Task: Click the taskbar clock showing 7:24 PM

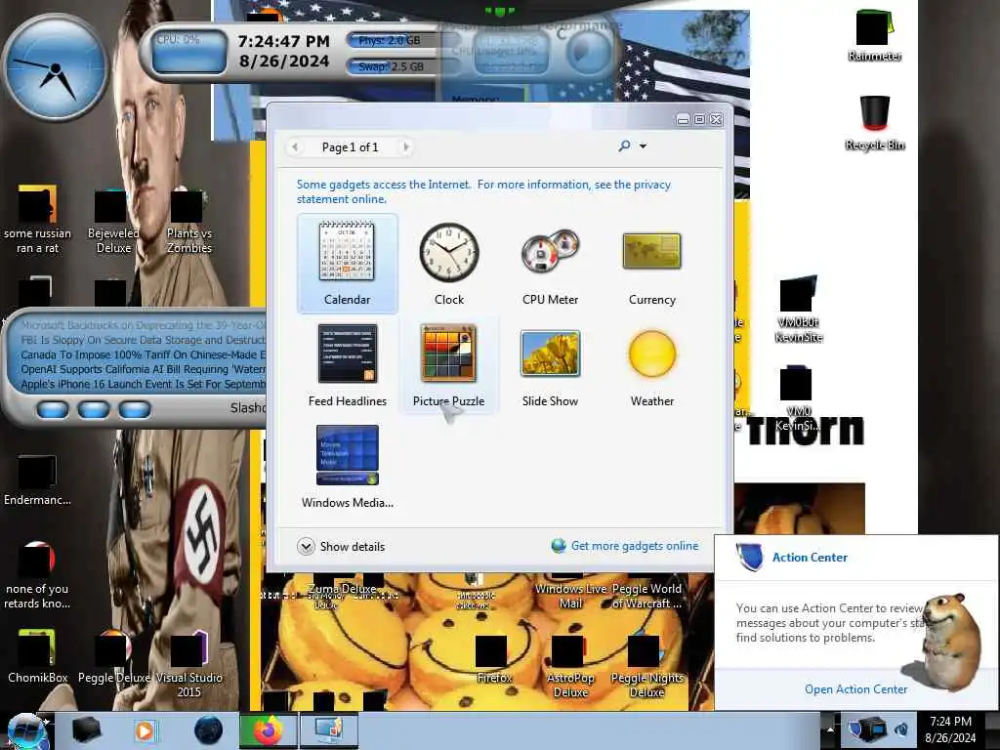Action: [950, 729]
